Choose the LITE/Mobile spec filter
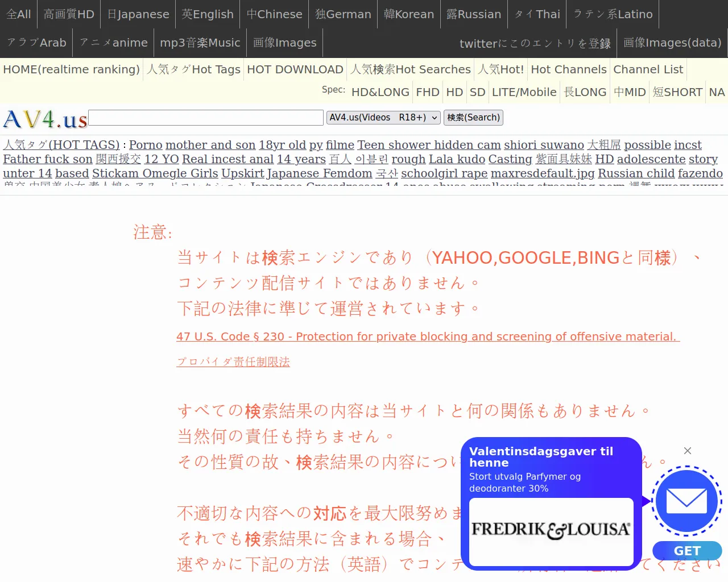The width and height of the screenshot is (728, 582). tap(524, 92)
